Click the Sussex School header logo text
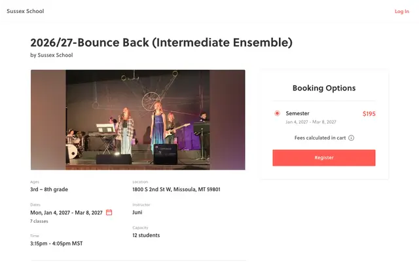The height and width of the screenshot is (262, 419). pyautogui.click(x=26, y=11)
